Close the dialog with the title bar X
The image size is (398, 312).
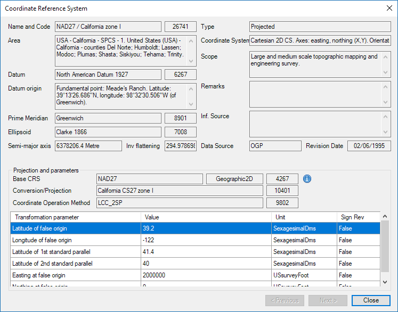(387, 9)
